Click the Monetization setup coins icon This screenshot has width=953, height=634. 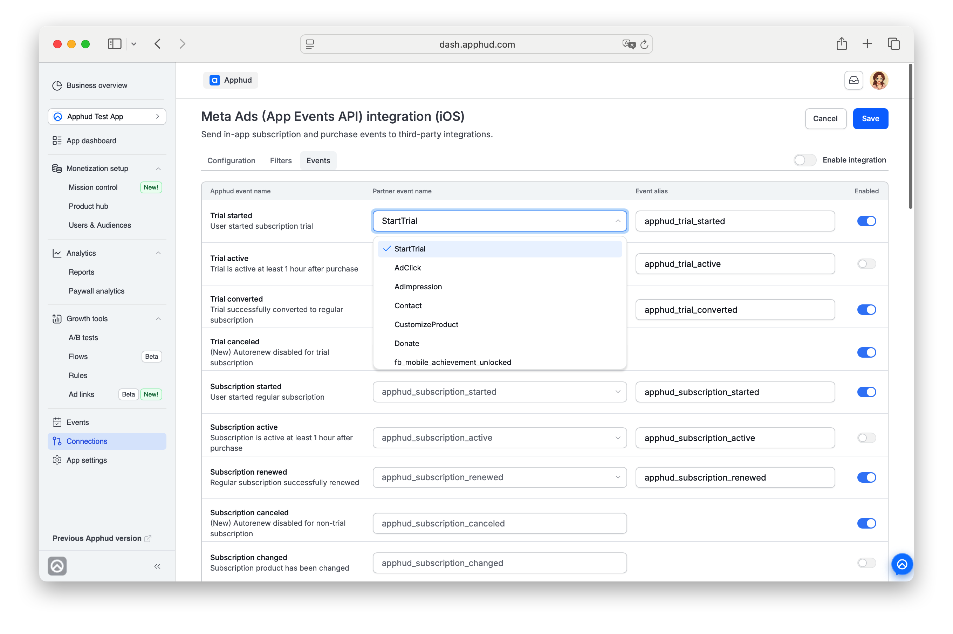(57, 168)
